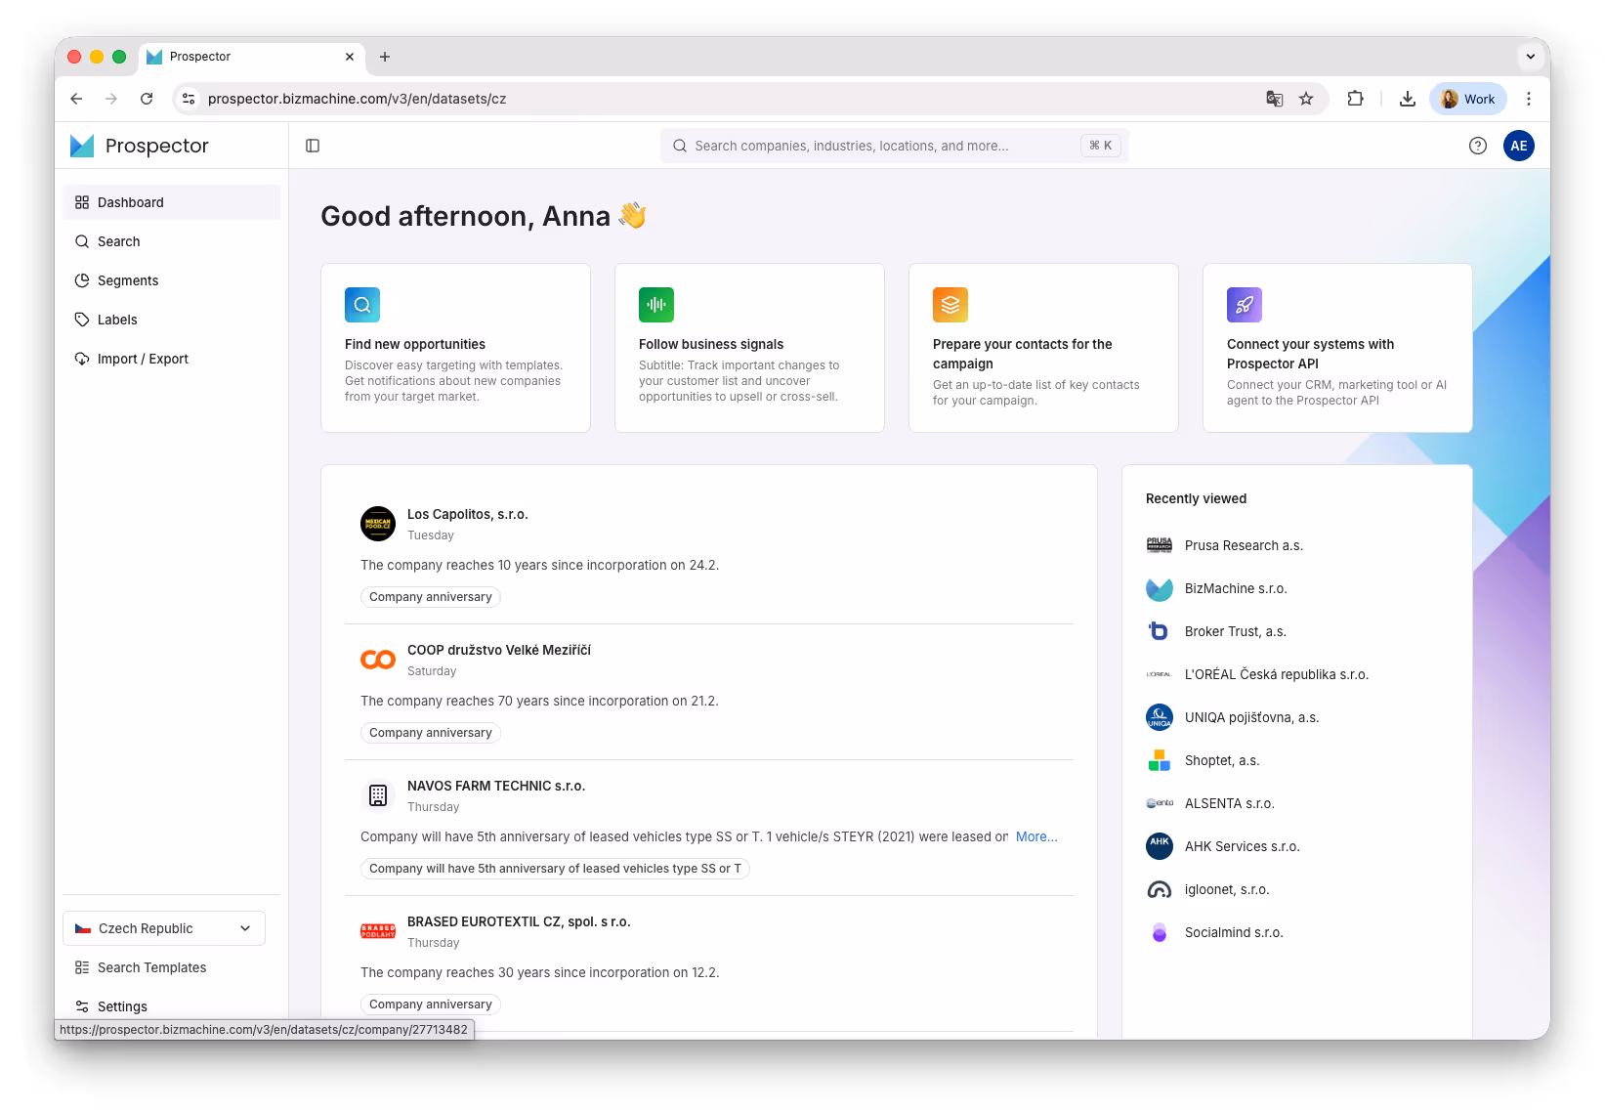This screenshot has height=1112, width=1605.
Task: Open the Follow business signals card
Action: [x=749, y=348]
